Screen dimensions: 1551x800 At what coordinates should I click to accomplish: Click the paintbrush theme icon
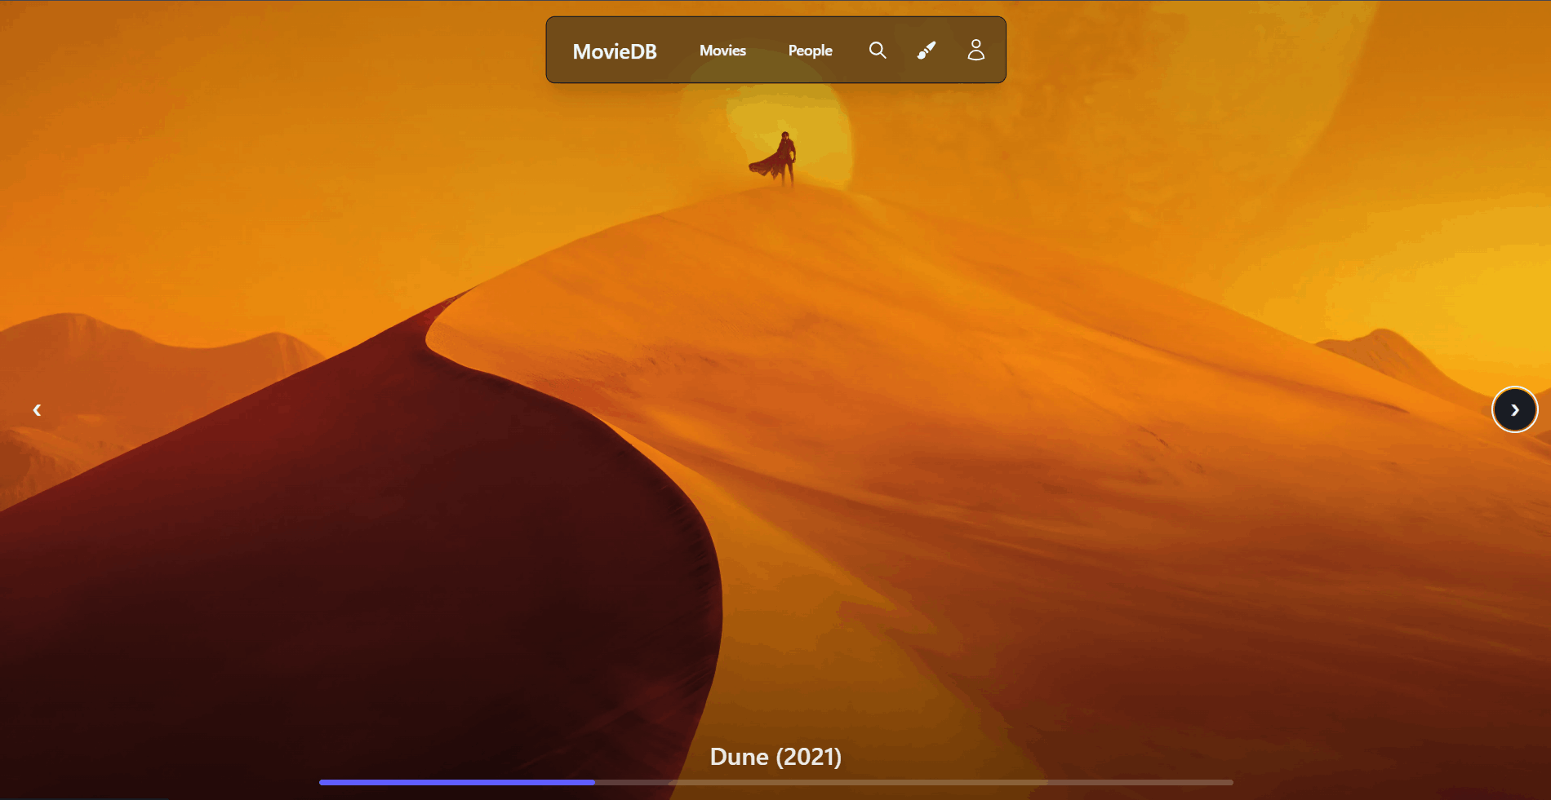click(927, 51)
